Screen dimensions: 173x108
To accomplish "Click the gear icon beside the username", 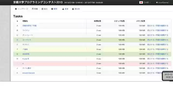I will (157, 2).
